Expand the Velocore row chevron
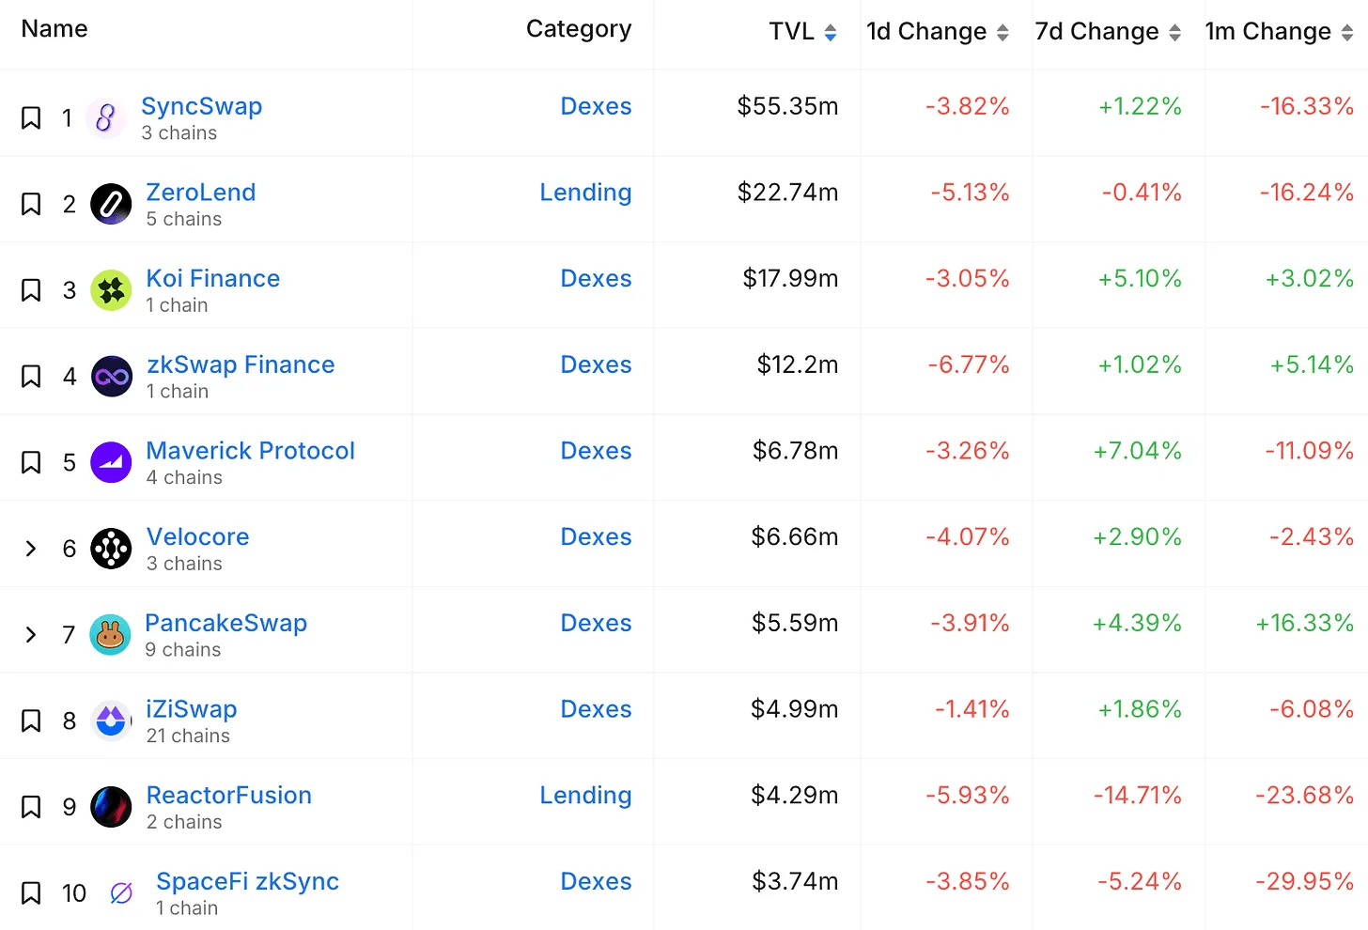This screenshot has height=930, width=1368. tap(31, 549)
